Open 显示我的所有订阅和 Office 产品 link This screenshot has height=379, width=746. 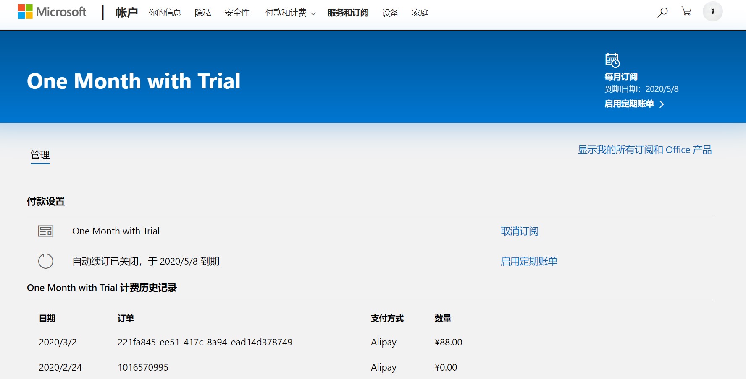[x=645, y=150]
